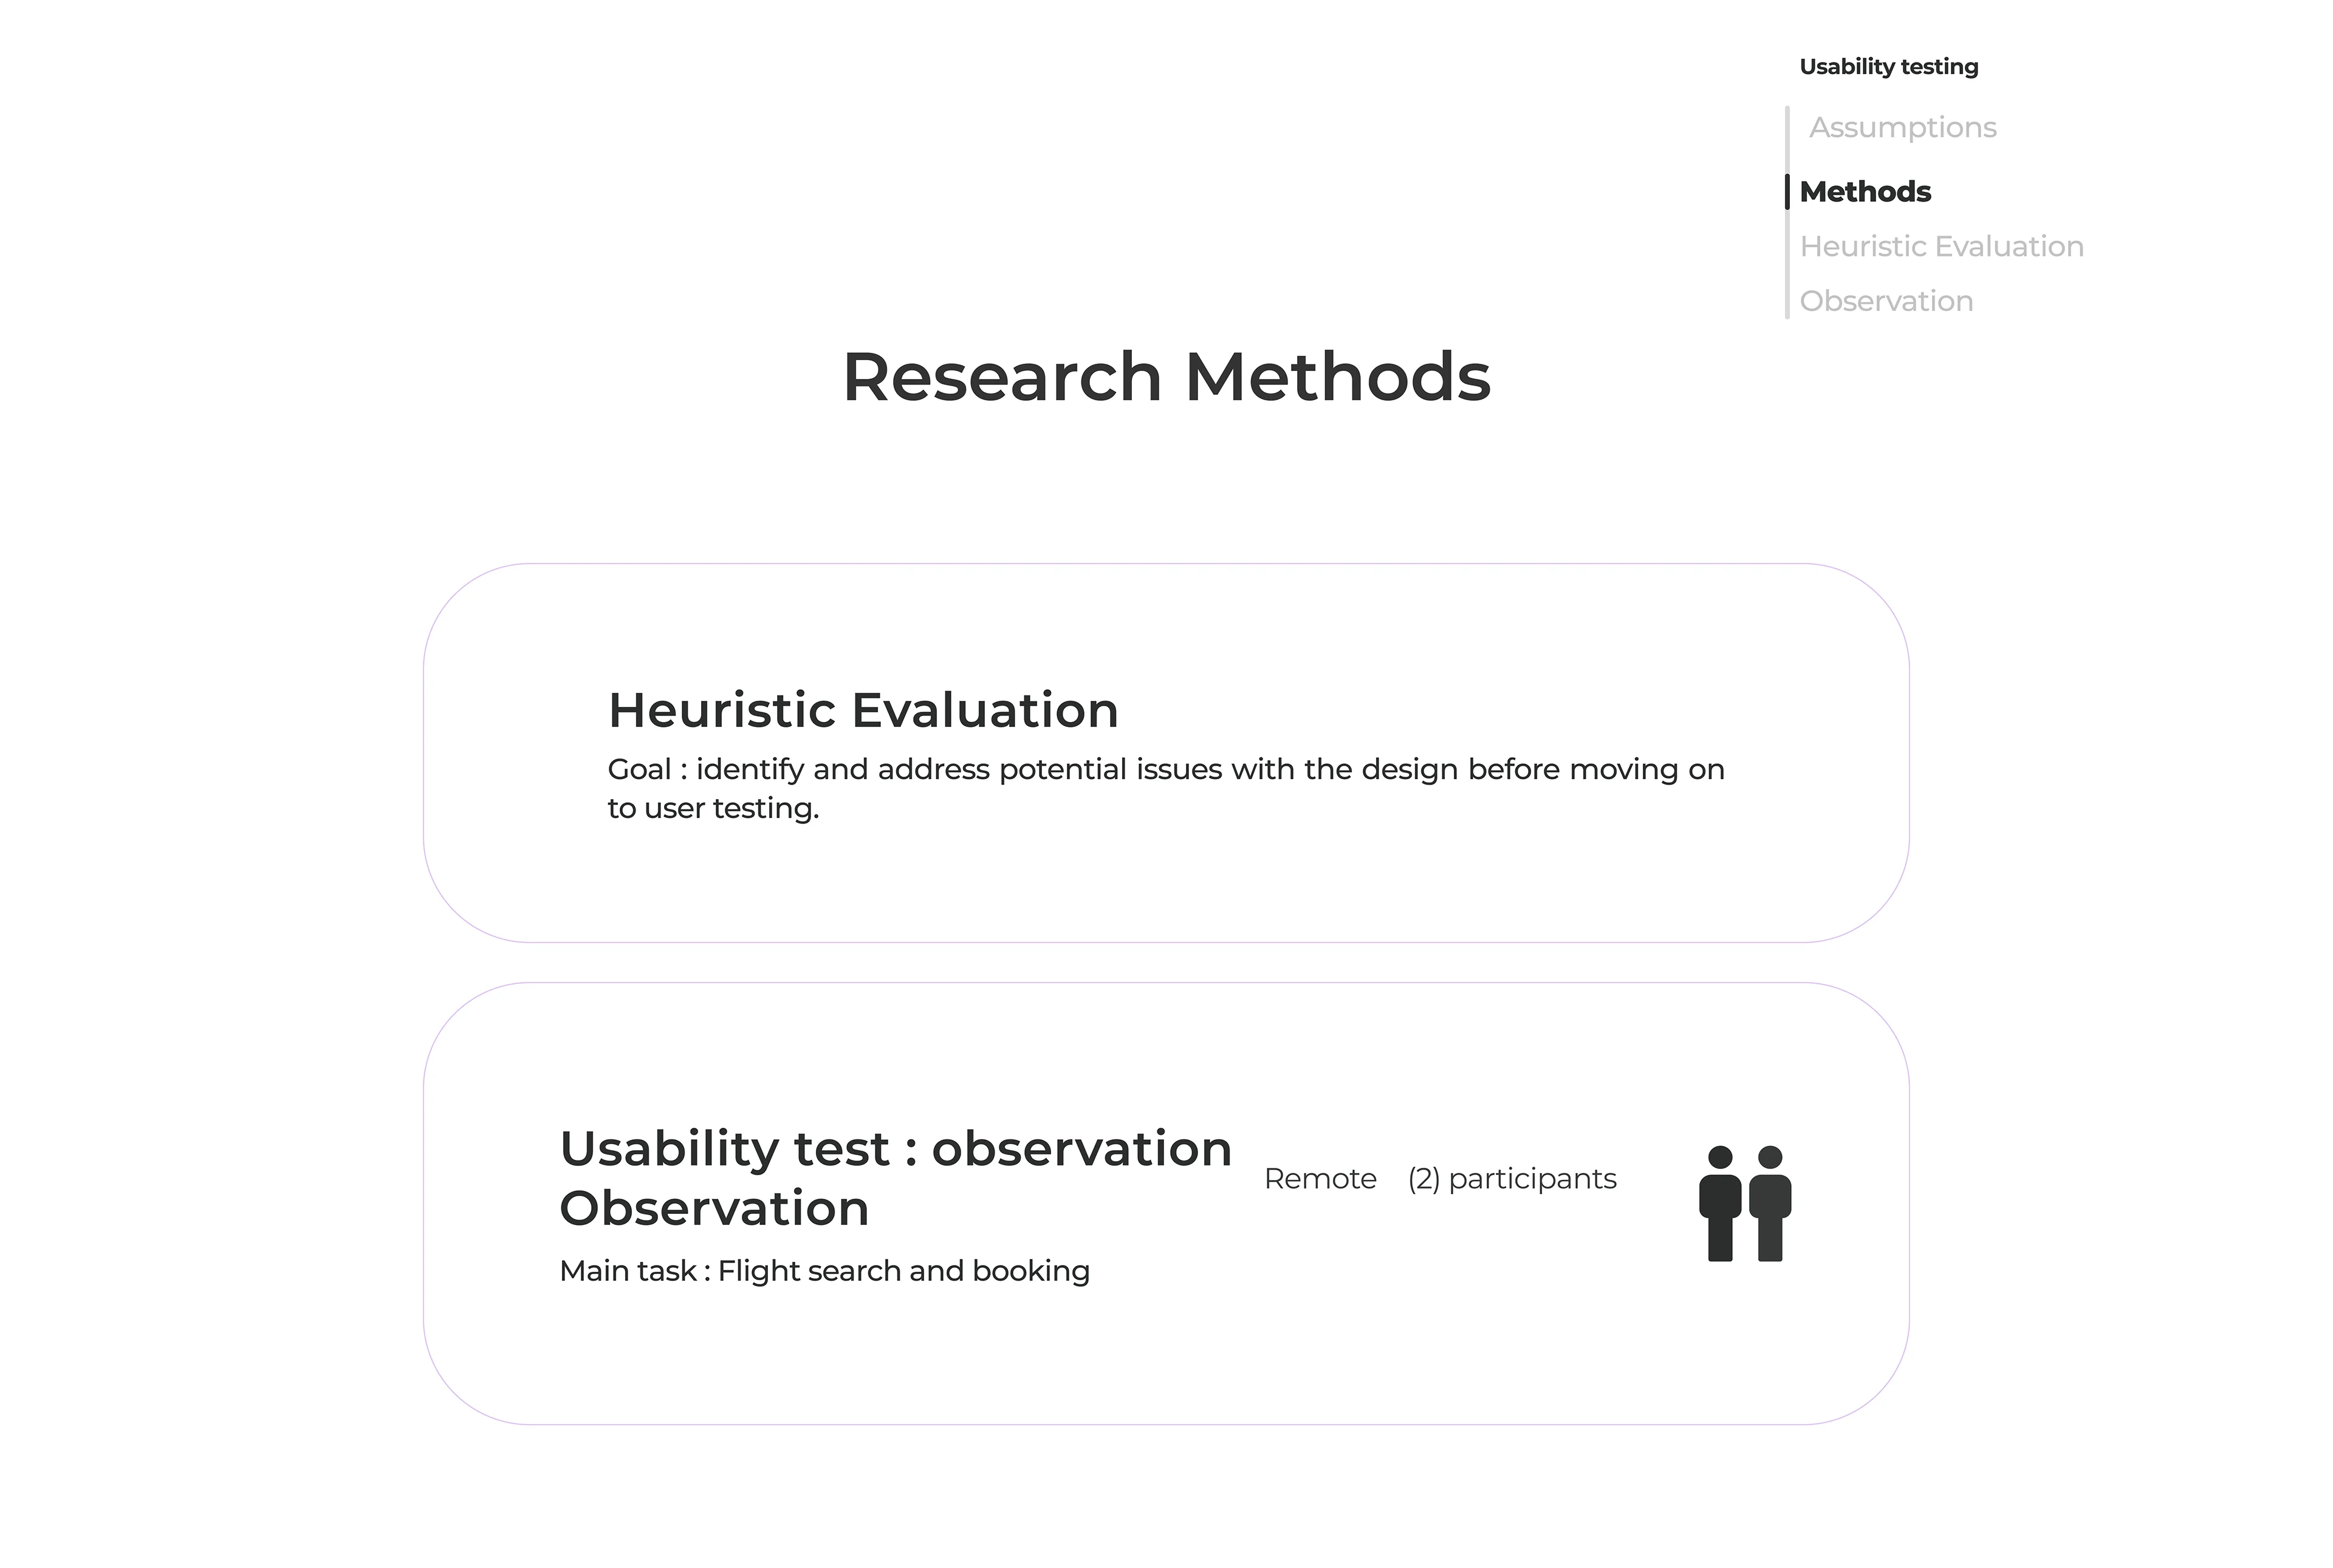Go to Observation in side navigation
The width and height of the screenshot is (2333, 1568).
point(1886,301)
